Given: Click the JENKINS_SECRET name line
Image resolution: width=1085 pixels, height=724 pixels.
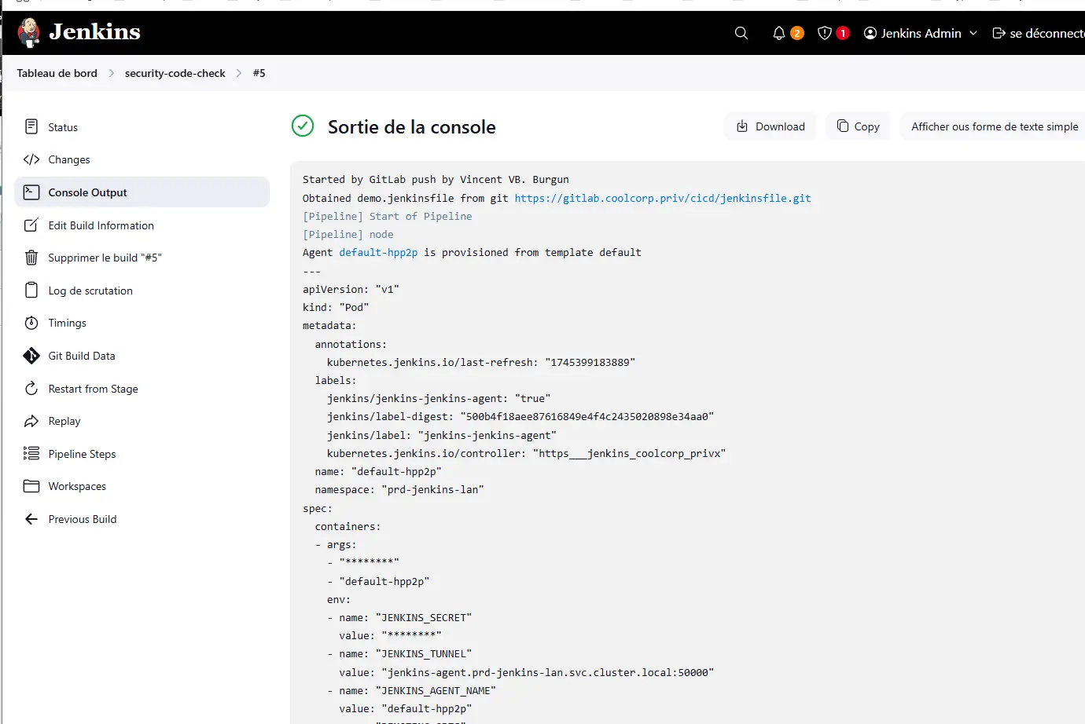Looking at the screenshot, I should pos(399,617).
